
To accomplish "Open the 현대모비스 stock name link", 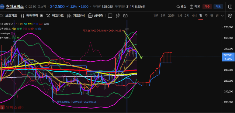I will click(x=15, y=7).
